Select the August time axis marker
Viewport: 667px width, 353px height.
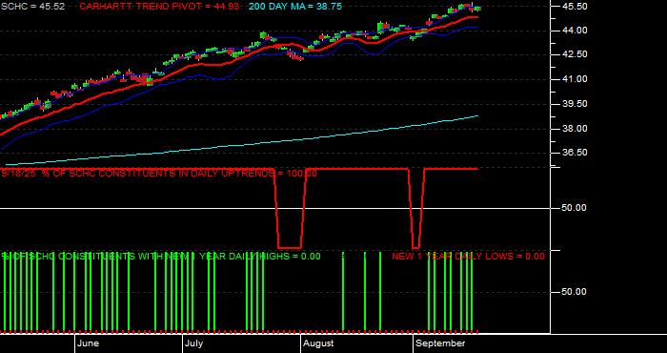click(x=319, y=343)
